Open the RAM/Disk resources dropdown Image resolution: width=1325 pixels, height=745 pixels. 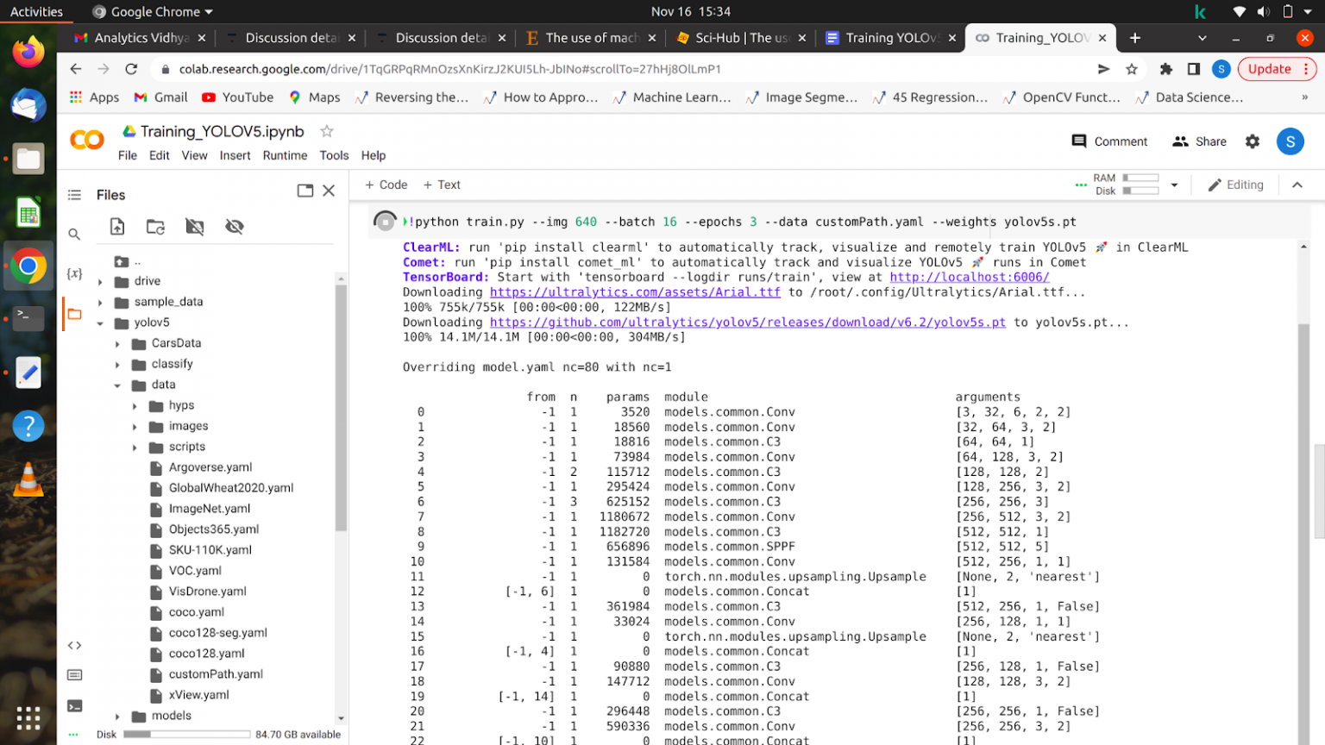1173,185
